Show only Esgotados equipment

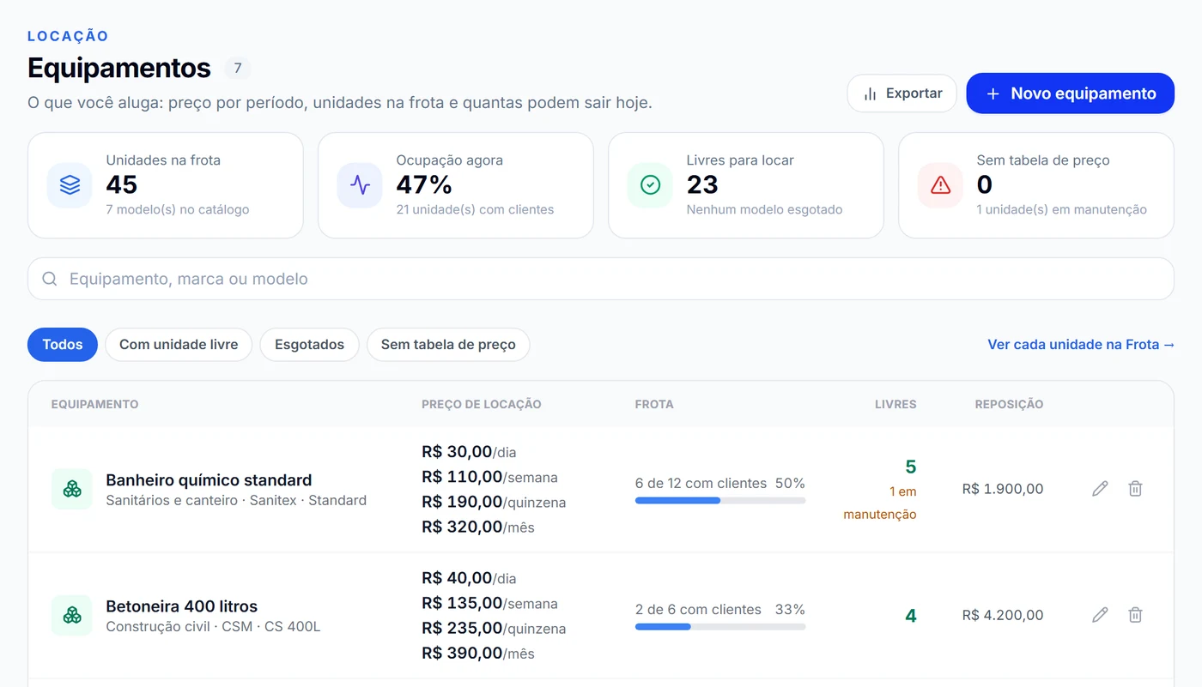click(309, 345)
